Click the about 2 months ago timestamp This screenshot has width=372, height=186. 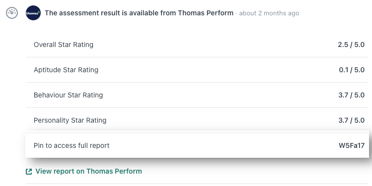pos(269,13)
